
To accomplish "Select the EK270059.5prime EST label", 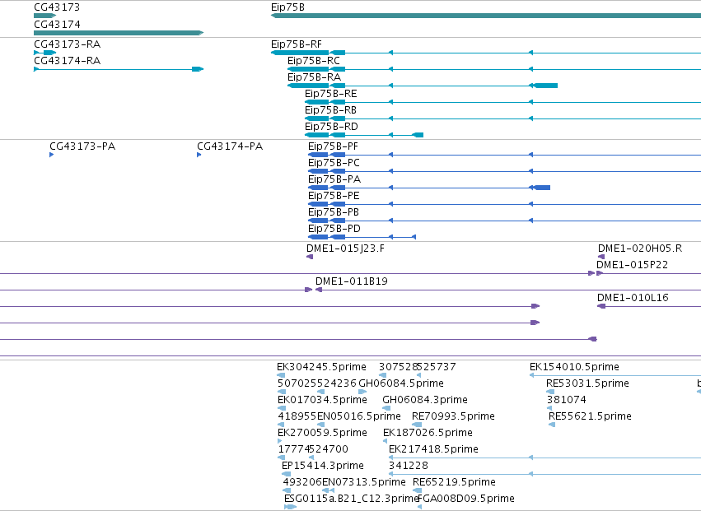I will (322, 434).
